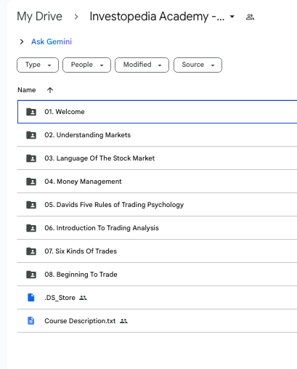Select the text 02. Understanding Markets
Screen dimensions: 297x369
point(87,135)
